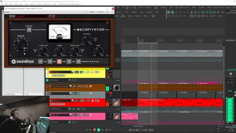
Task: Open FX on the orange track
Action: click(x=75, y=86)
